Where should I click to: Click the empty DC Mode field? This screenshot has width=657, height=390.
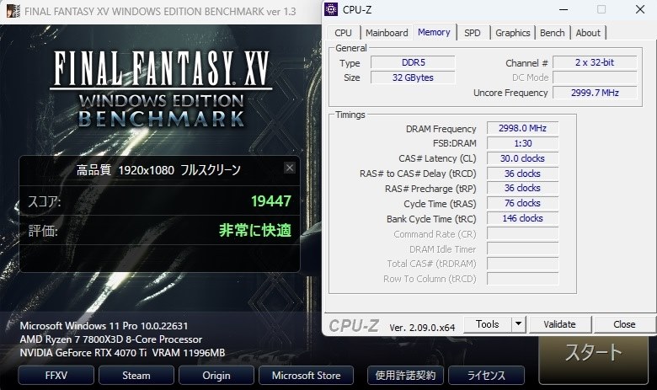(x=595, y=78)
